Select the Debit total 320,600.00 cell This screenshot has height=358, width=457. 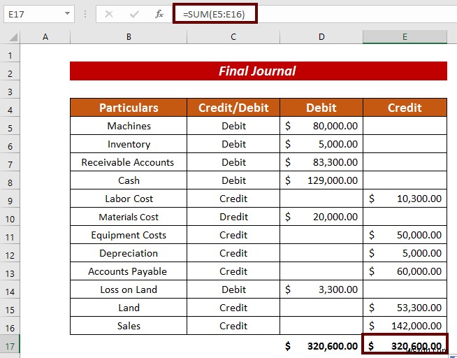[x=321, y=345]
